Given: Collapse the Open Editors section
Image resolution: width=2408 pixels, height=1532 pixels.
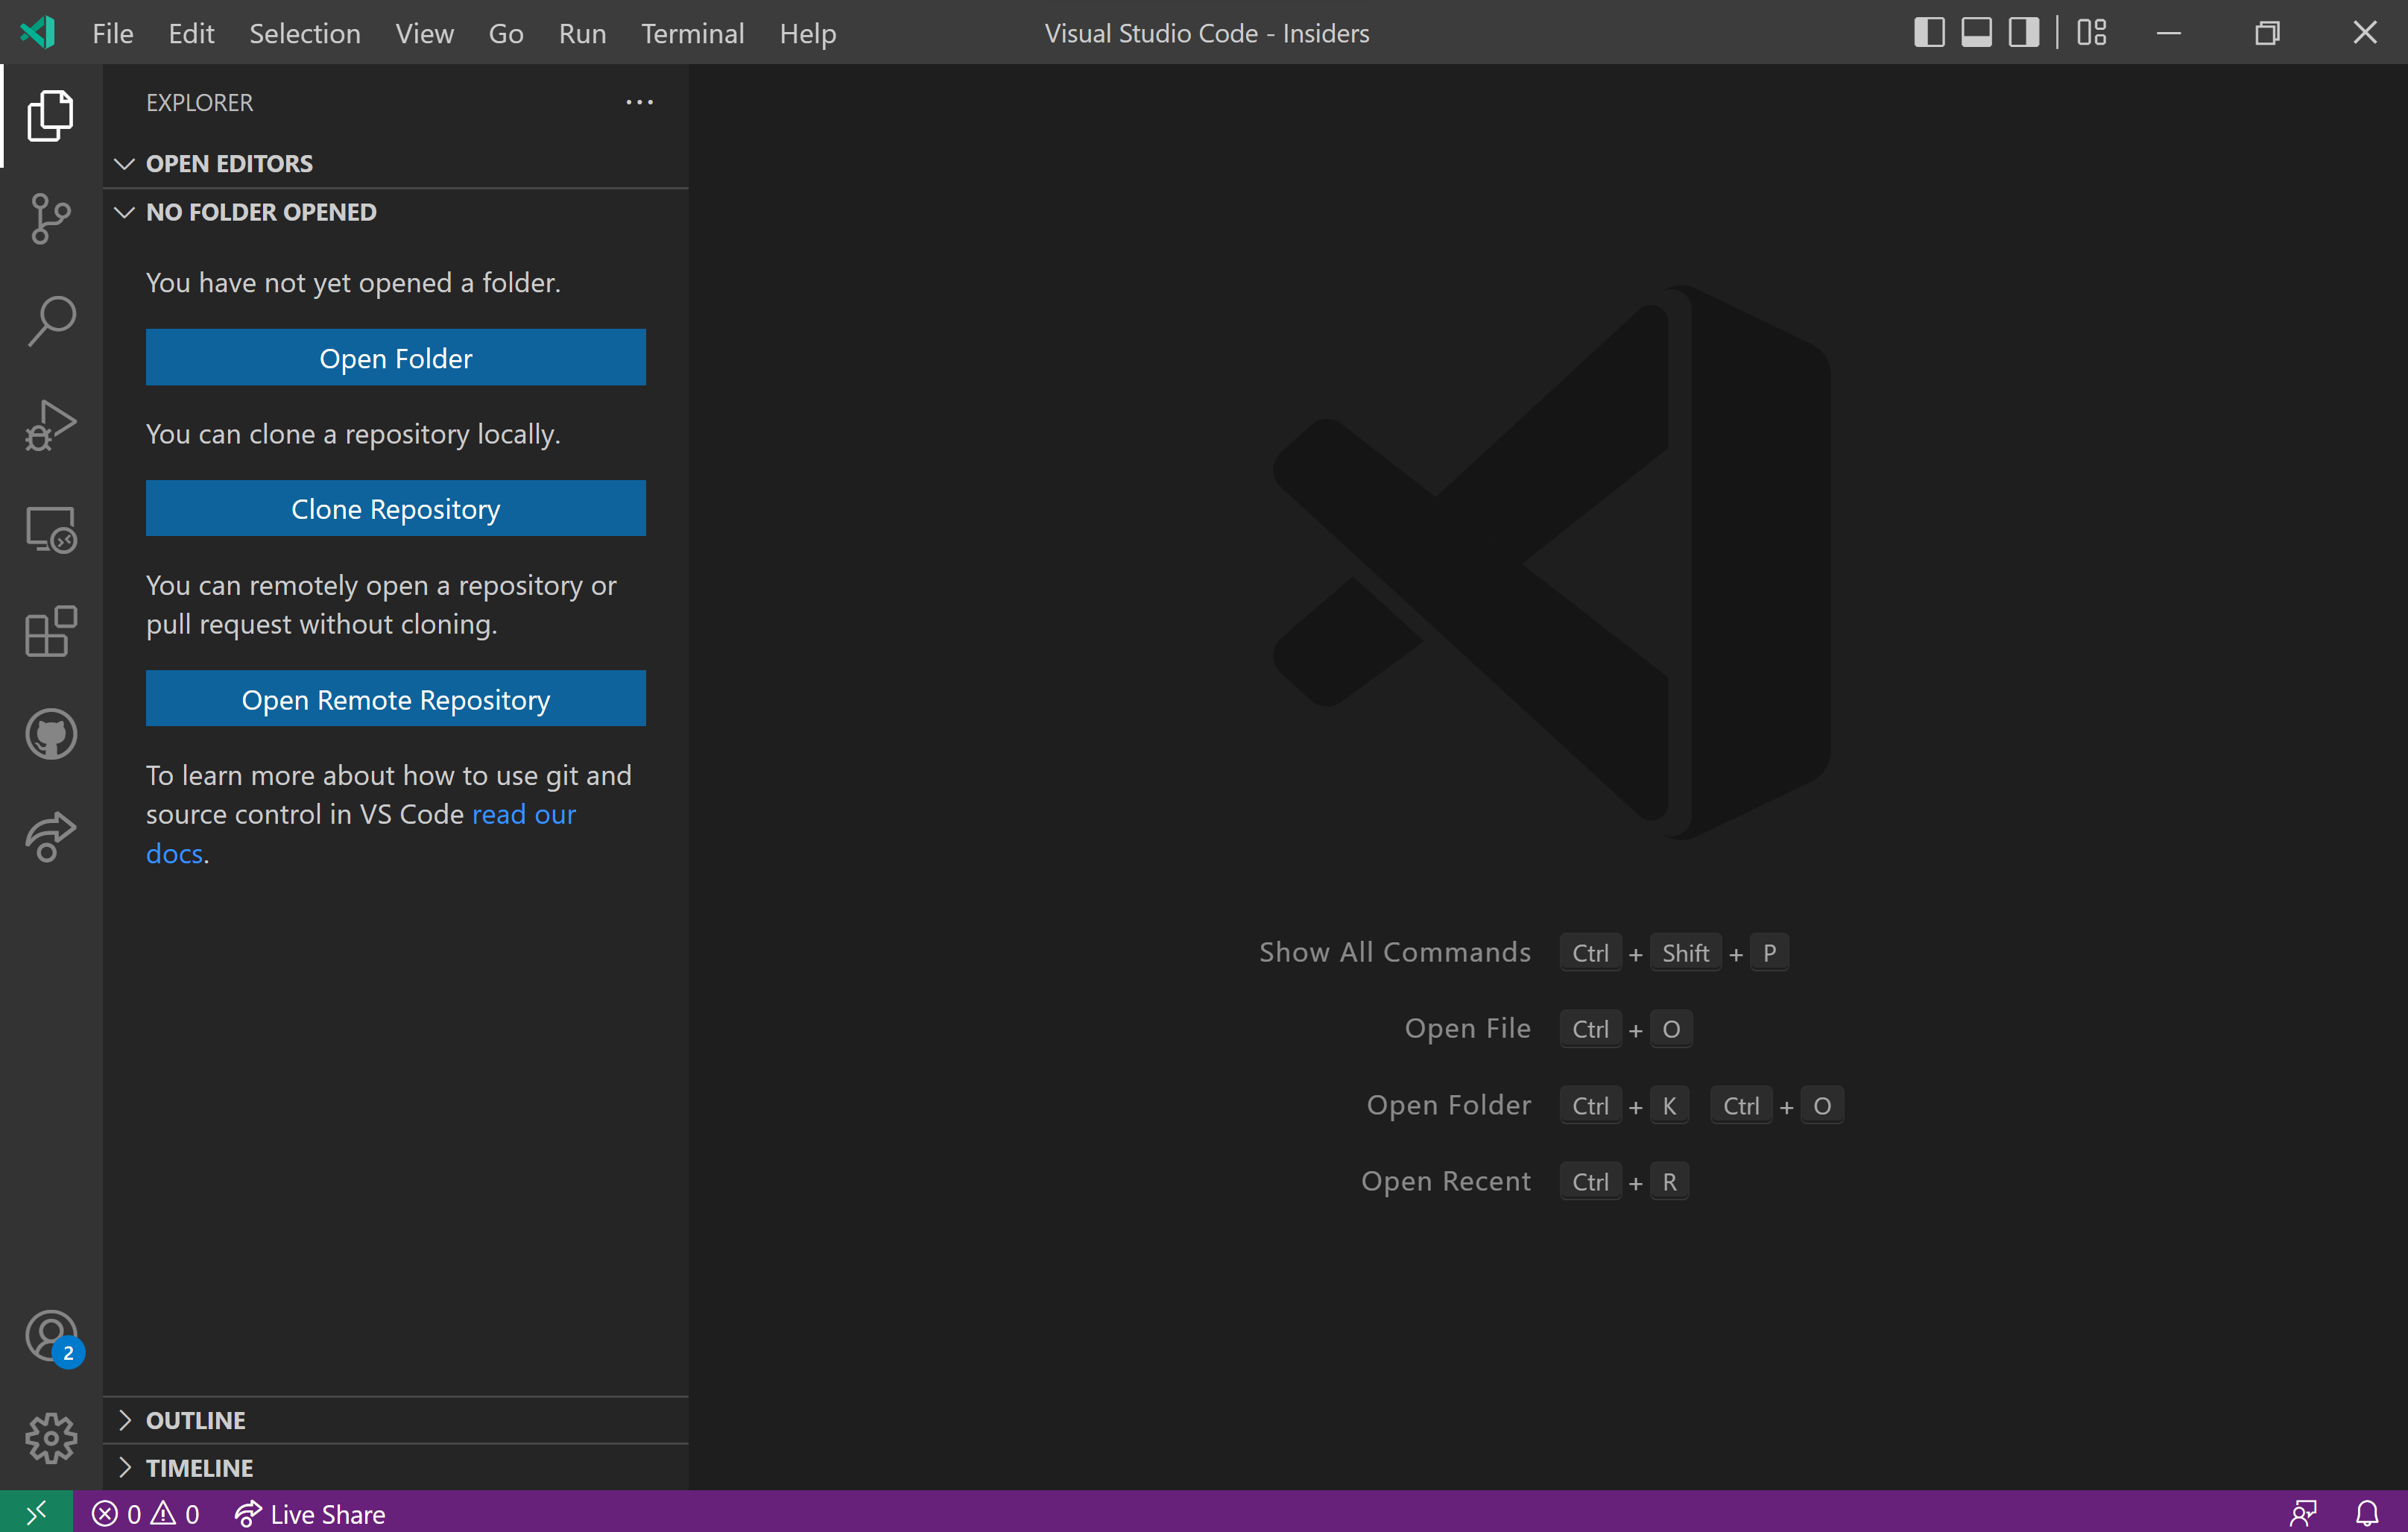Looking at the screenshot, I should (228, 163).
